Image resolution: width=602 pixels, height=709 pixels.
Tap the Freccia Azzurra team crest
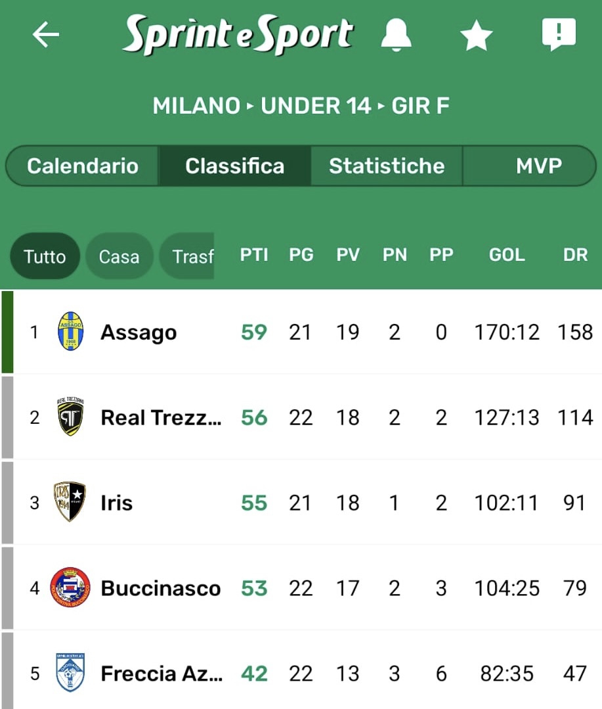click(70, 673)
